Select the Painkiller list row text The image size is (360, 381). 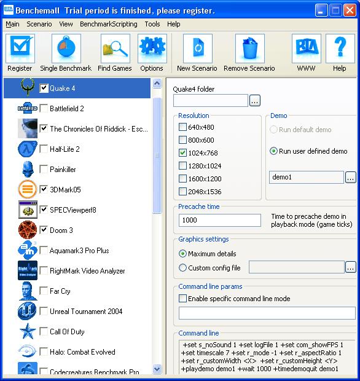[x=63, y=170]
